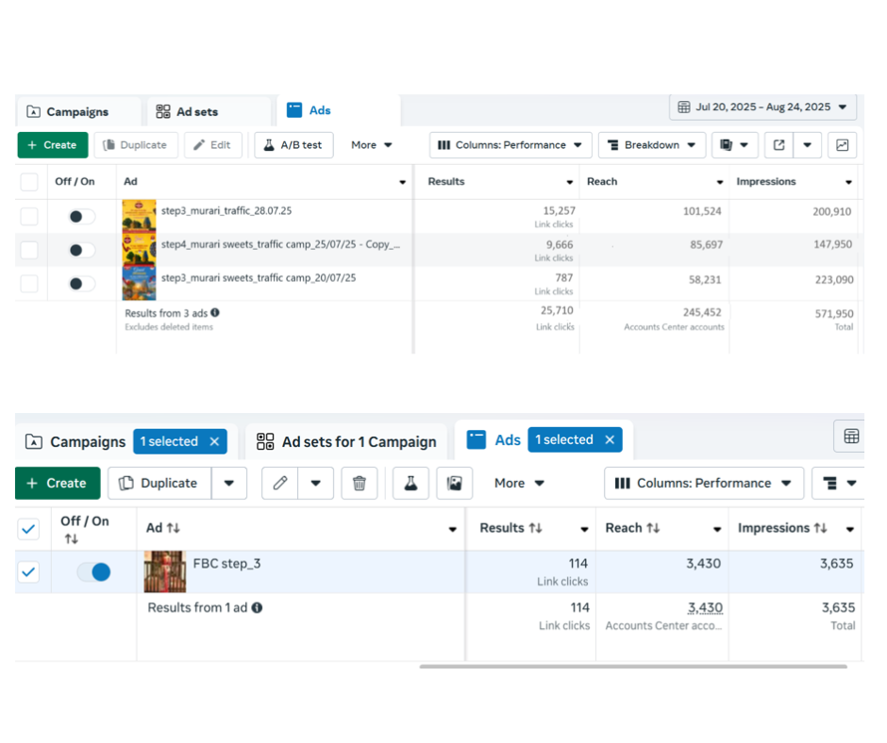887x743 pixels.
Task: Click the horizontal scrollbar under the lower table
Action: pyautogui.click(x=632, y=667)
